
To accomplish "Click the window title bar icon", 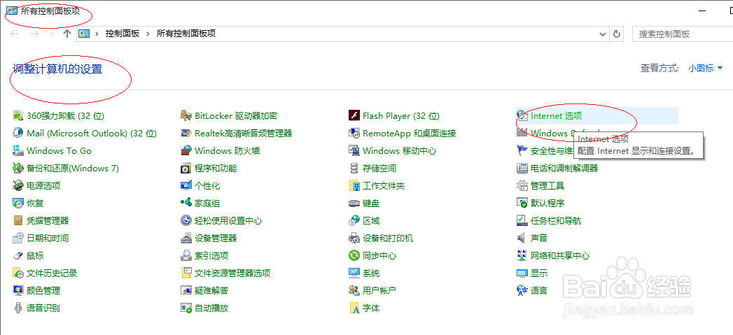I will (12, 10).
